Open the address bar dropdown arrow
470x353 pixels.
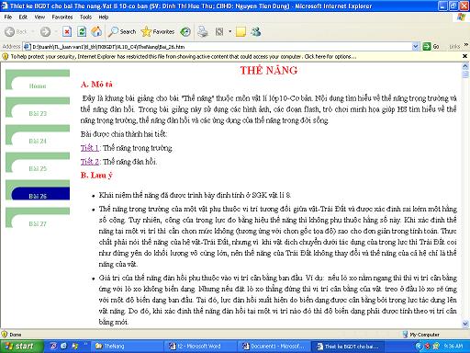[x=415, y=47]
